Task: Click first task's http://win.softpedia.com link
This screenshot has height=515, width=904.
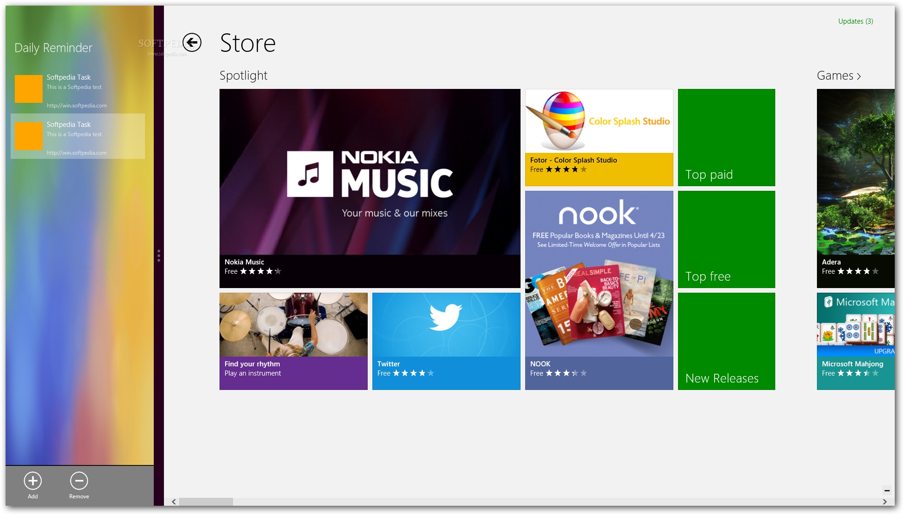Action: (x=76, y=106)
